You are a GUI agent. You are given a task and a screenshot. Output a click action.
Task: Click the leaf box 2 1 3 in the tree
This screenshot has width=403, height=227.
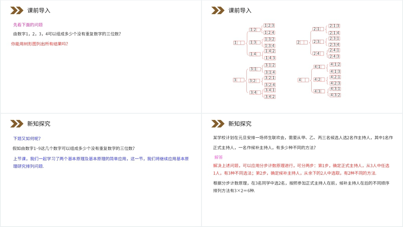pyautogui.click(x=335, y=26)
